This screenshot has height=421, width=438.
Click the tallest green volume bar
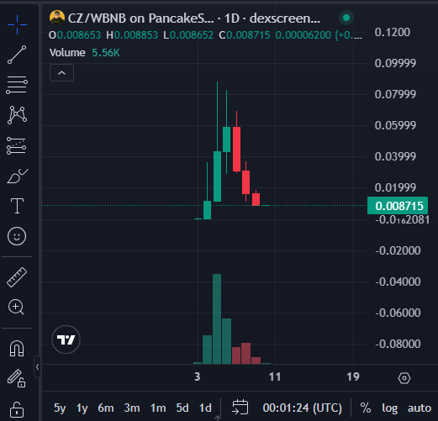(217, 318)
